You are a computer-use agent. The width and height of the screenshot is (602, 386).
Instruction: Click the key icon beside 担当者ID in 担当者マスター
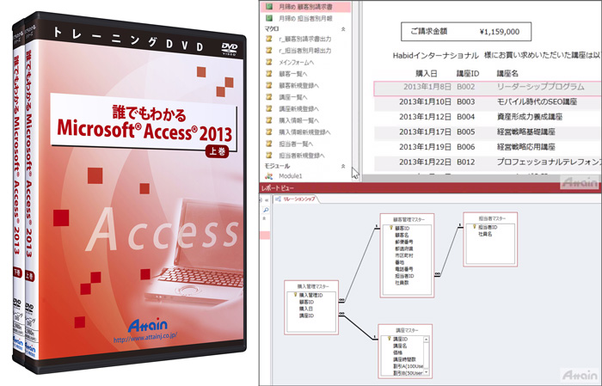[x=474, y=227]
